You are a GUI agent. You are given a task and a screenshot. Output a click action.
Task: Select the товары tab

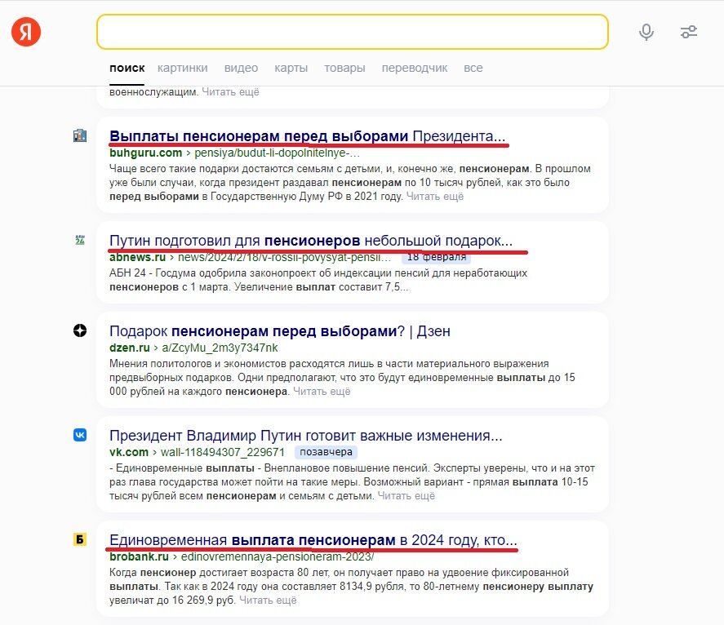344,68
